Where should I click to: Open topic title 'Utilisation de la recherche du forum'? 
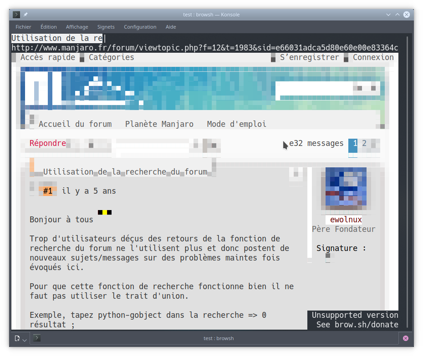(125, 172)
